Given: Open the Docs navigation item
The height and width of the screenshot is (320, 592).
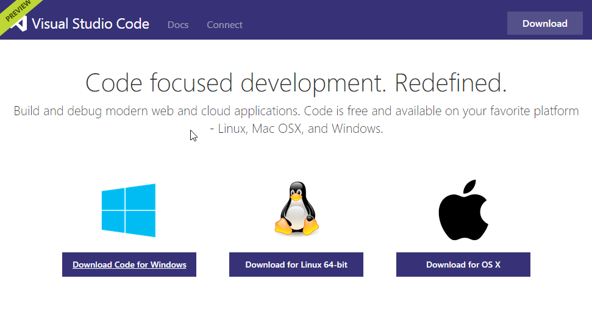Looking at the screenshot, I should (178, 24).
